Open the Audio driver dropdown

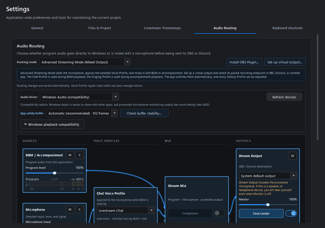pyautogui.click(x=79, y=97)
